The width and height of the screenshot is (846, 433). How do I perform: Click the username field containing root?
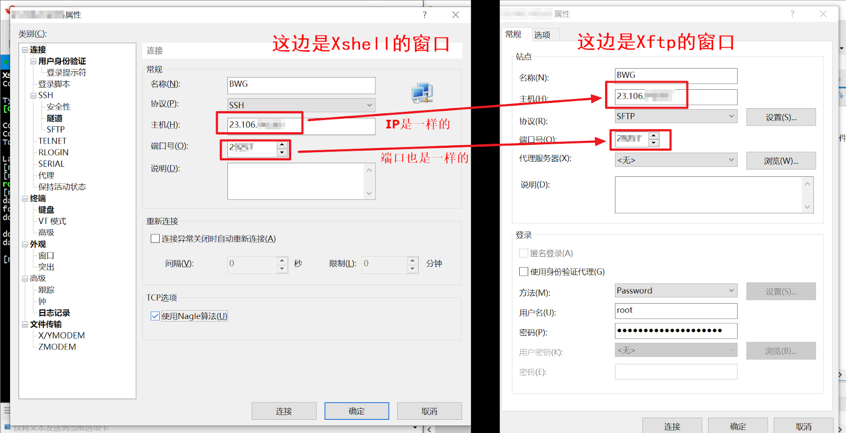[x=676, y=310]
